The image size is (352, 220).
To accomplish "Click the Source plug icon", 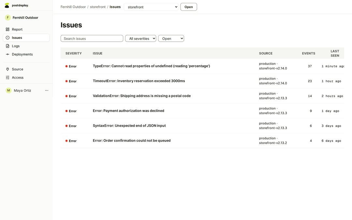I will (x=7, y=69).
